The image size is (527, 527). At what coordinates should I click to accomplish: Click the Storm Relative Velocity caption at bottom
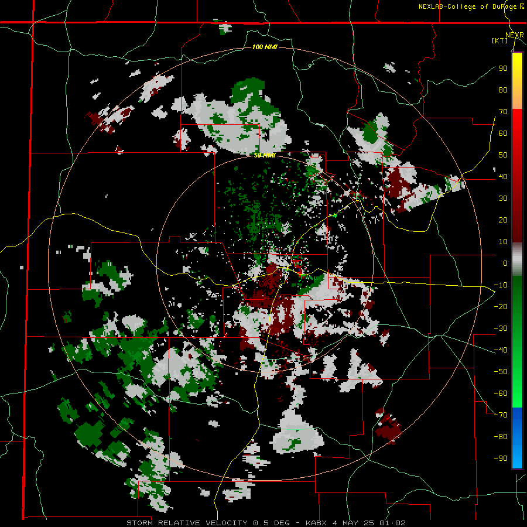266,523
